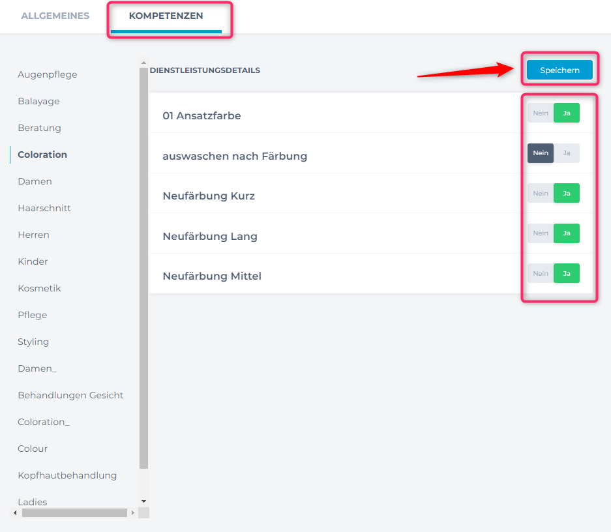Click the horizontal scrollbar left arrow
The width and height of the screenshot is (611, 532).
tap(16, 513)
